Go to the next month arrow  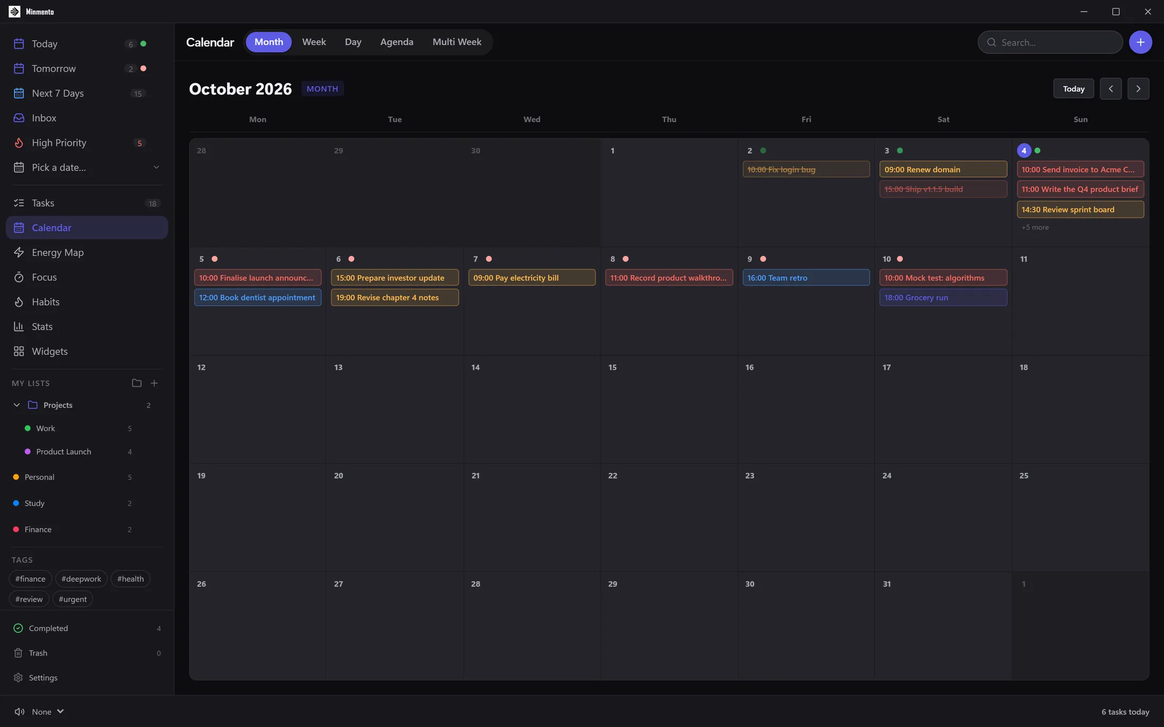[x=1138, y=89]
